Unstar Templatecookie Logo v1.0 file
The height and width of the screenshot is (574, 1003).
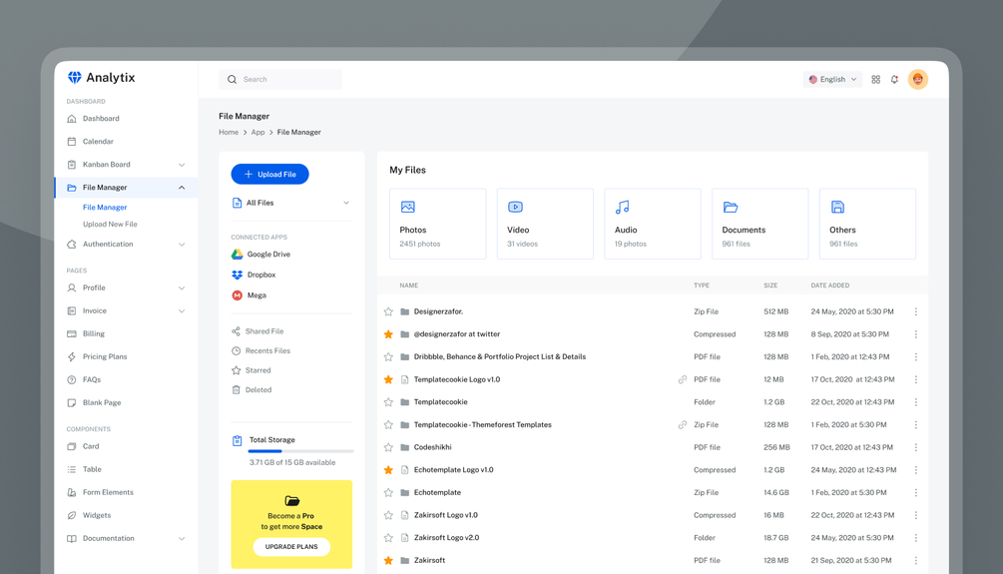pyautogui.click(x=388, y=379)
